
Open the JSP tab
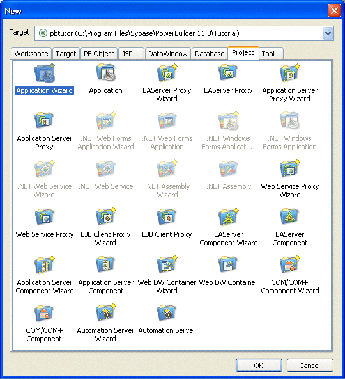pos(131,53)
